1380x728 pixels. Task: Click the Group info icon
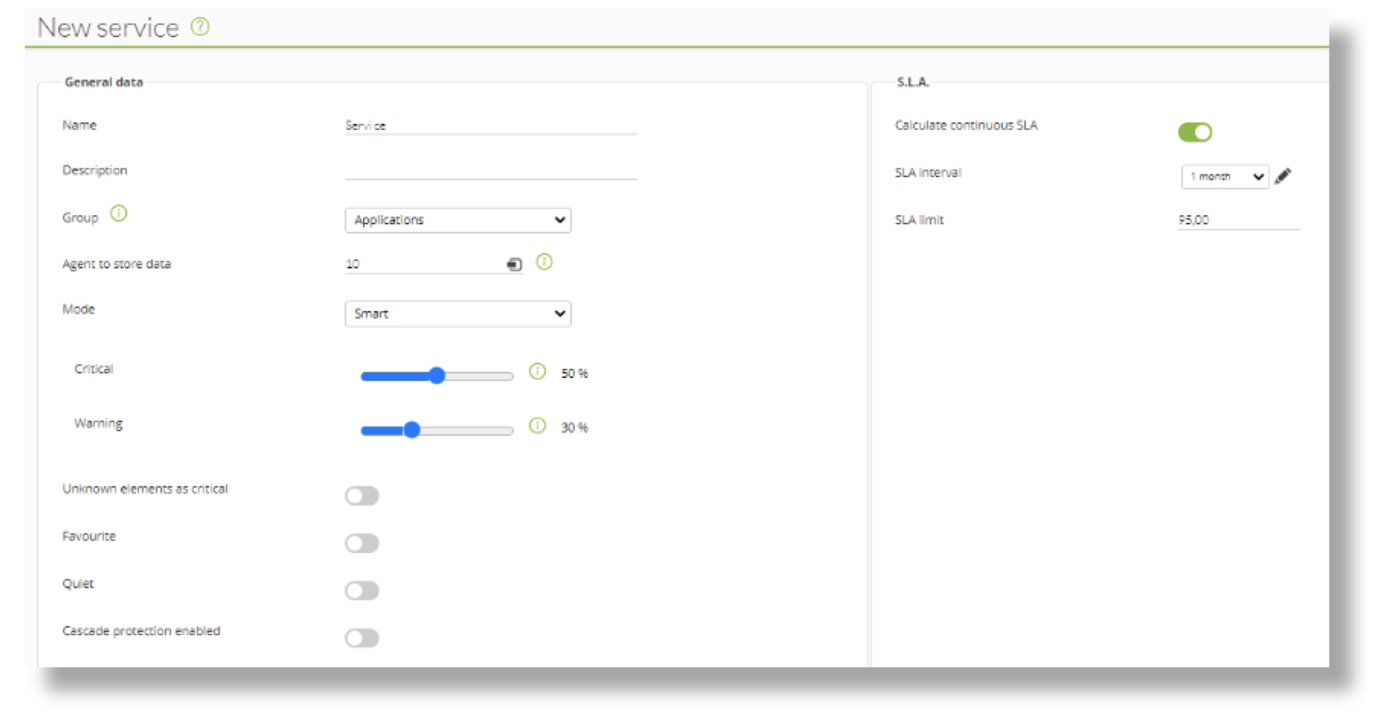(118, 214)
